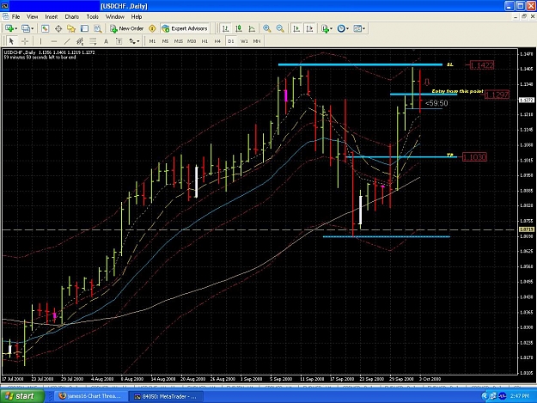Open the Indicators list icon
The height and width of the screenshot is (403, 537).
325,28
